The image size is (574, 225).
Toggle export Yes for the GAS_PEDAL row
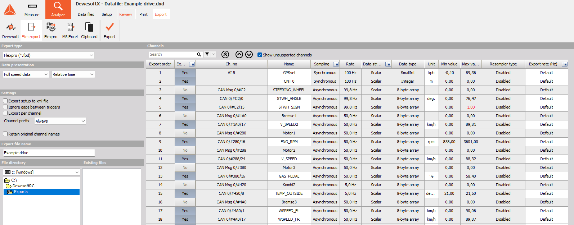tap(185, 176)
